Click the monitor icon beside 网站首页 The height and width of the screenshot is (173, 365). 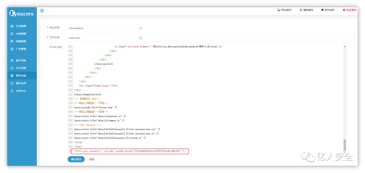coord(278,10)
